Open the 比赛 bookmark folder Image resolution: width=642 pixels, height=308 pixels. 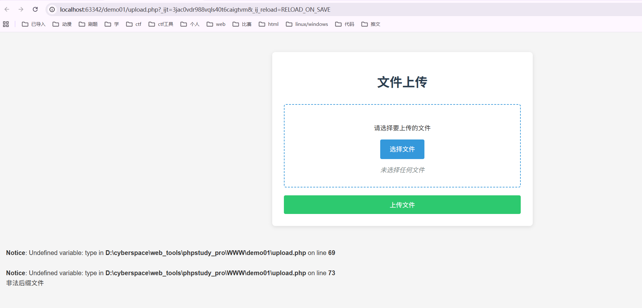coord(242,24)
